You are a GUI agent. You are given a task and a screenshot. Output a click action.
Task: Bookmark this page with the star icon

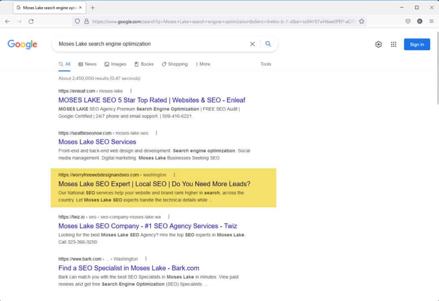[x=361, y=21]
